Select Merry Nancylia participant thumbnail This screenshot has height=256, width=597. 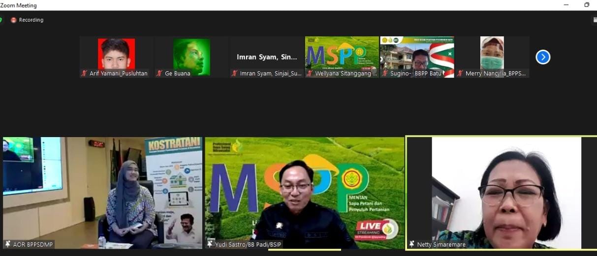(492, 53)
